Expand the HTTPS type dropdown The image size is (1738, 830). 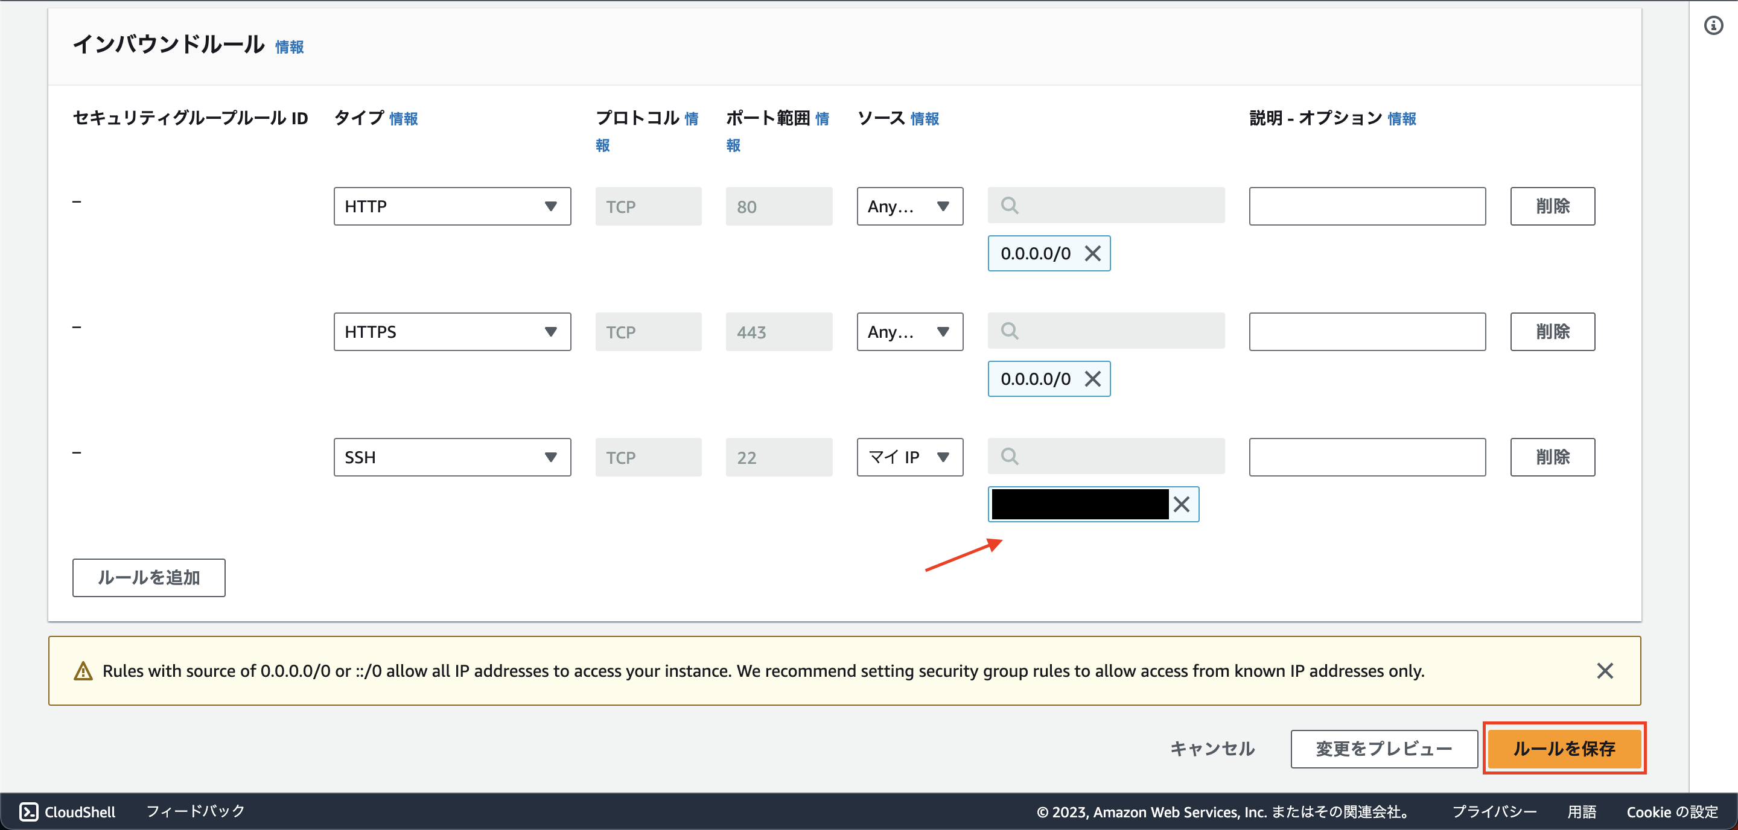[452, 332]
